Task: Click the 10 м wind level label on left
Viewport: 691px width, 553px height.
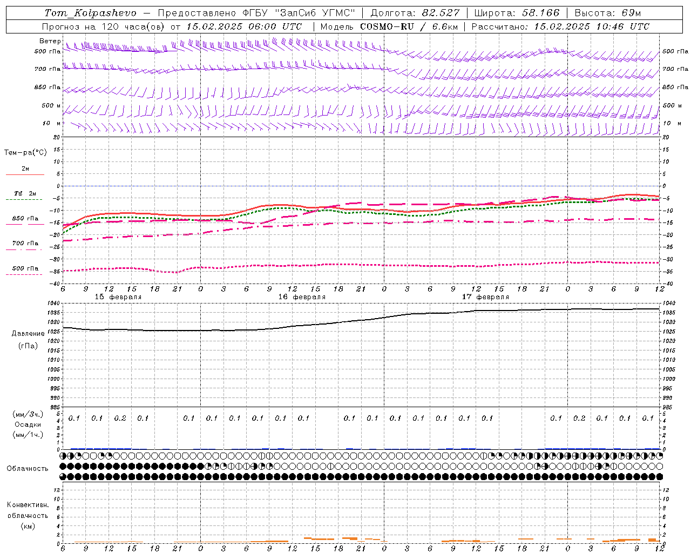Action: [51, 123]
